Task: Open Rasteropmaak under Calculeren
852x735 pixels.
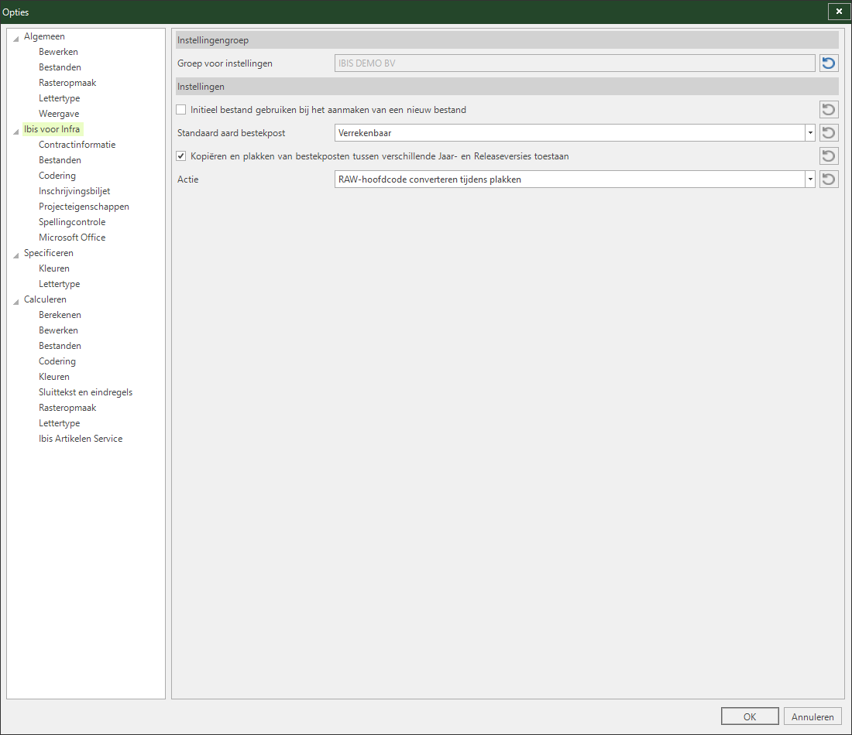Action: click(x=67, y=408)
